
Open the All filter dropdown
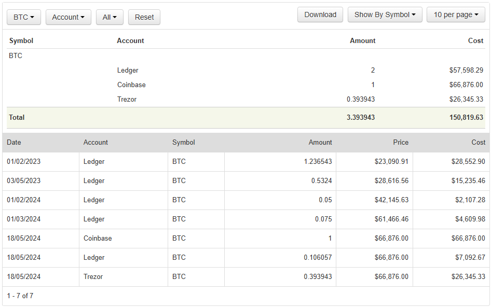[x=110, y=17]
